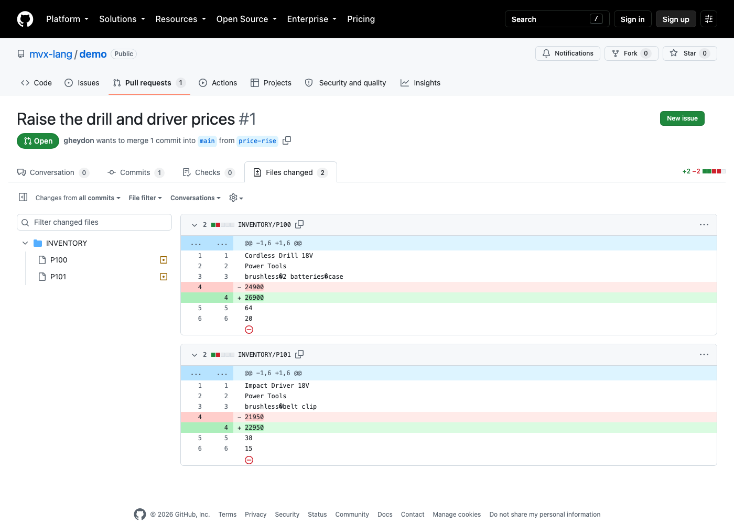Open the more options menu for INVENTORY/P101
This screenshot has width=734, height=524.
[704, 354]
